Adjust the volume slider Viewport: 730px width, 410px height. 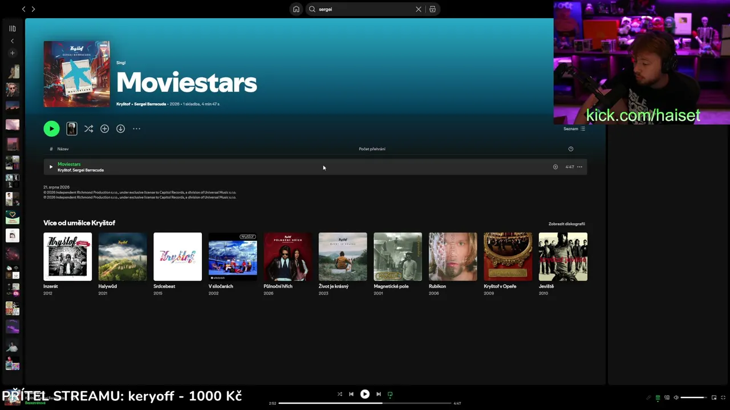[x=694, y=397]
